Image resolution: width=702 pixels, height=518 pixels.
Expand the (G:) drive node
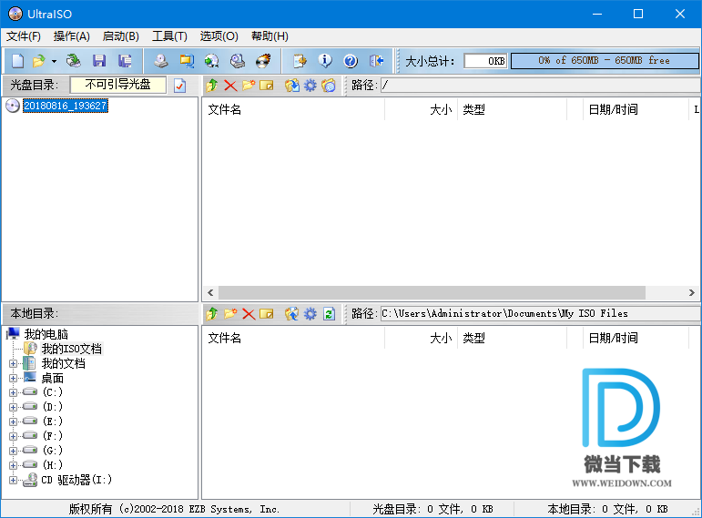click(x=13, y=451)
